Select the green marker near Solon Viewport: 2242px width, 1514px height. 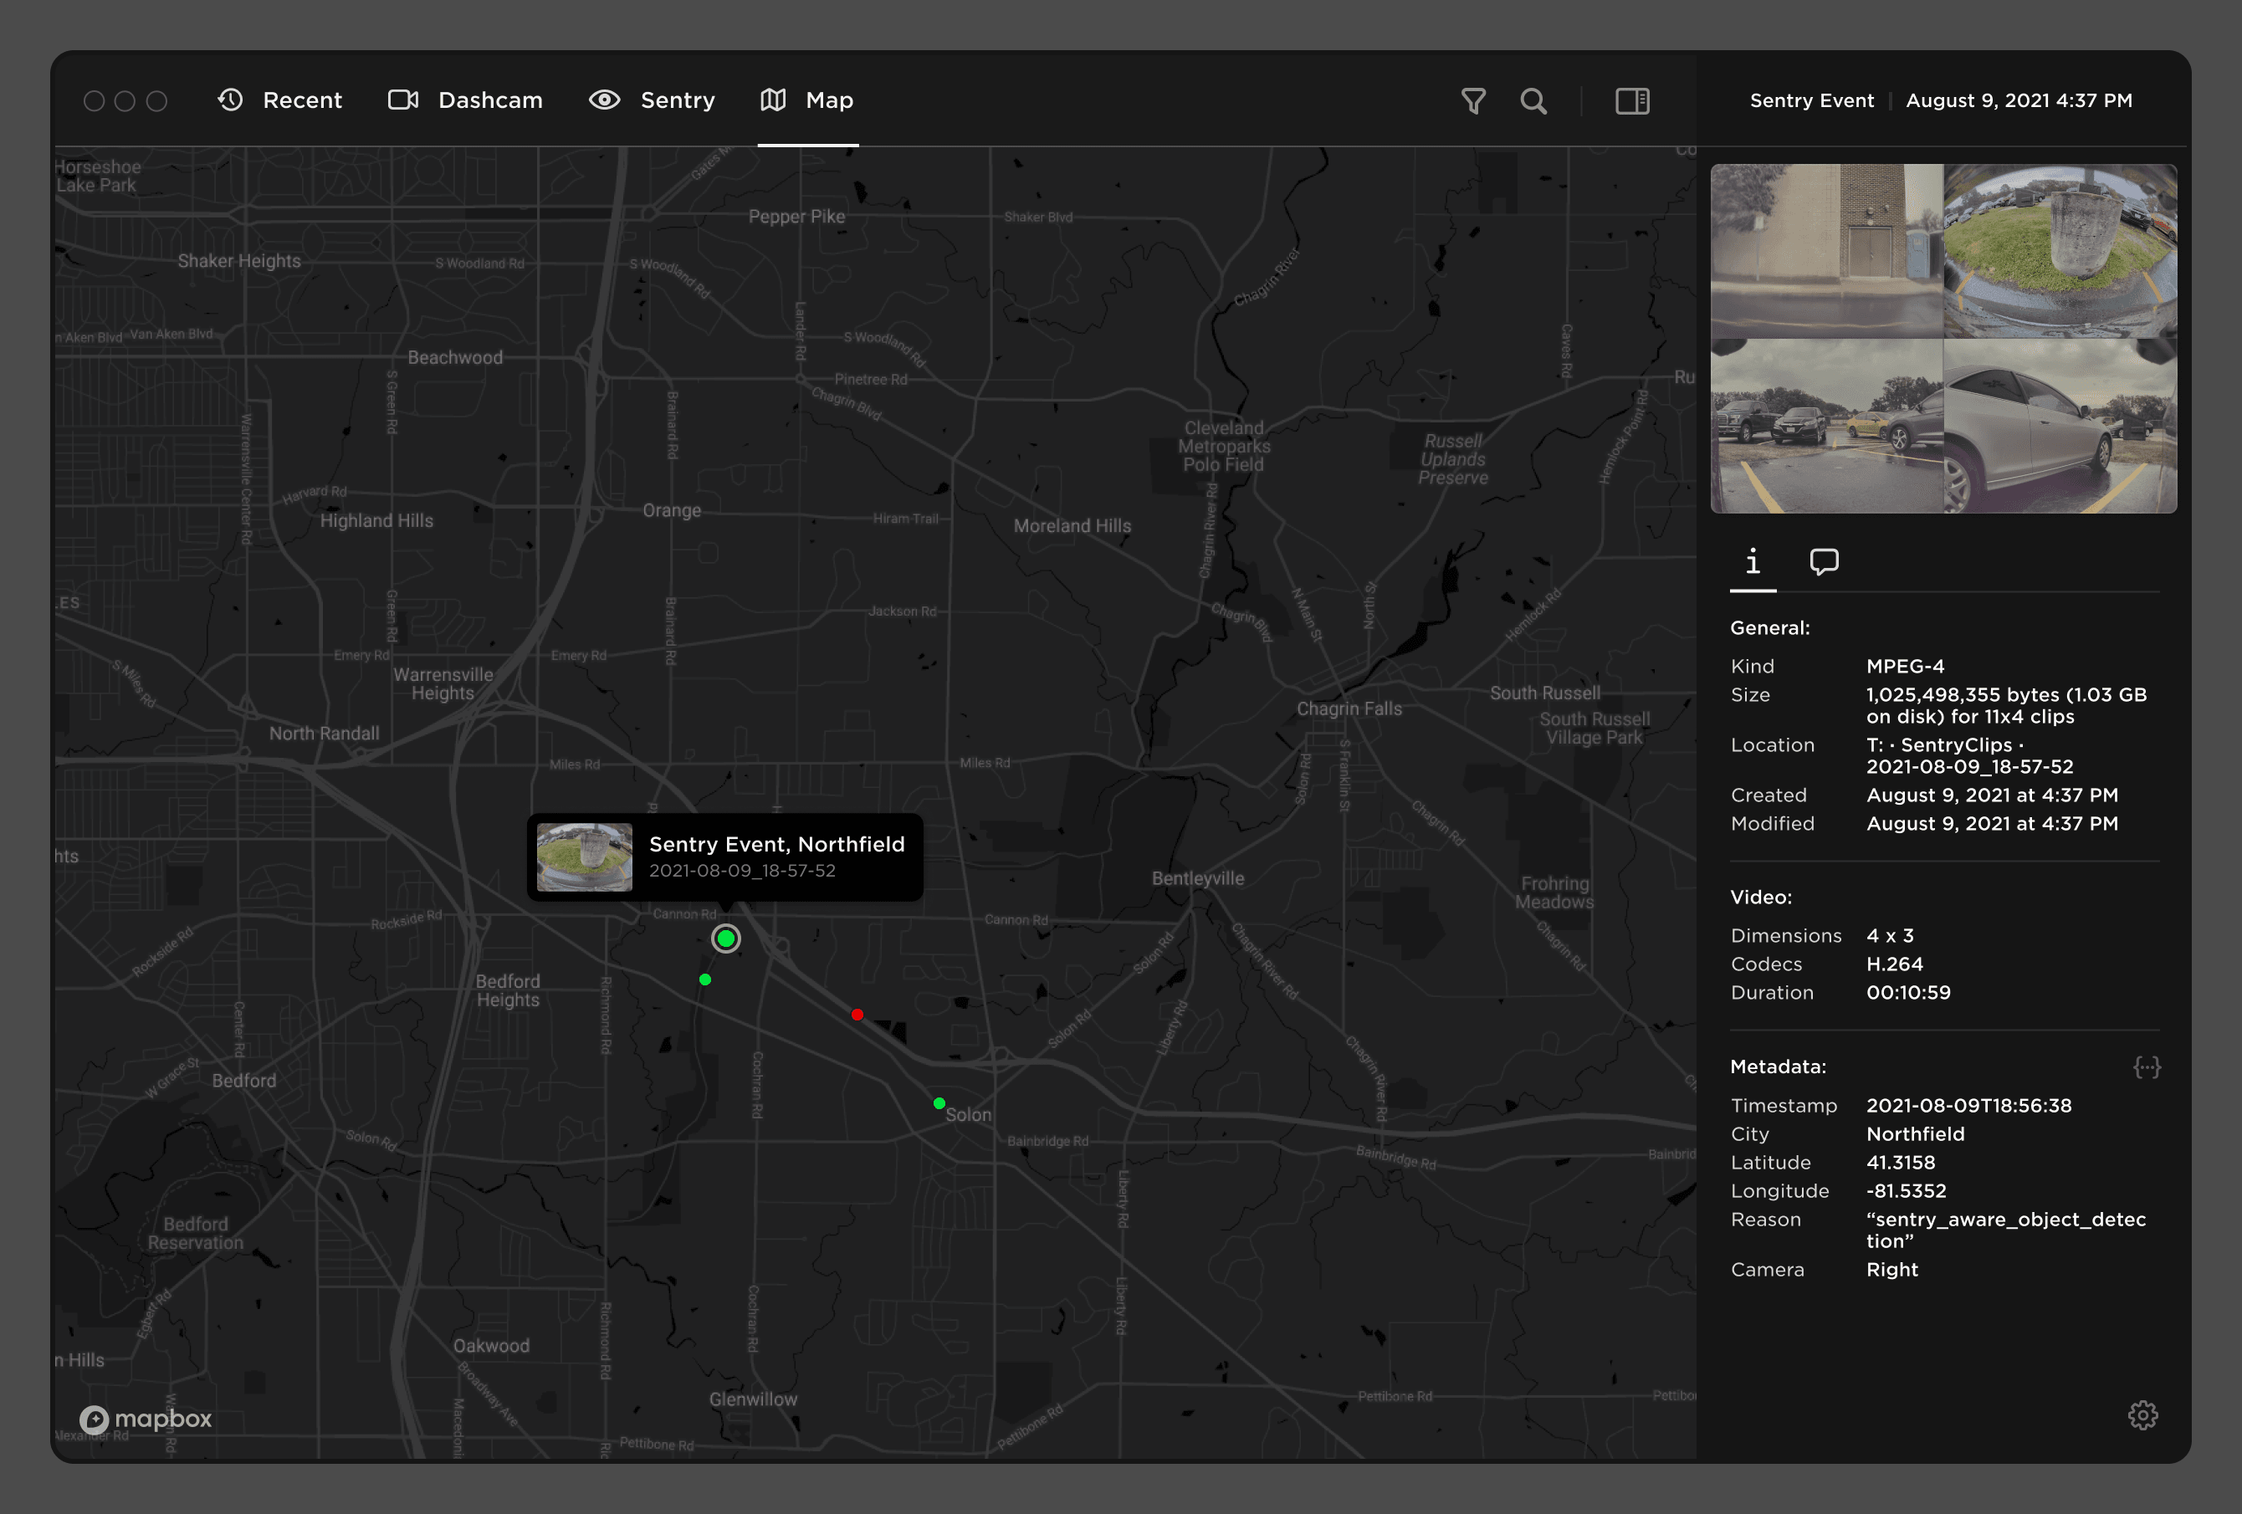(x=939, y=1103)
